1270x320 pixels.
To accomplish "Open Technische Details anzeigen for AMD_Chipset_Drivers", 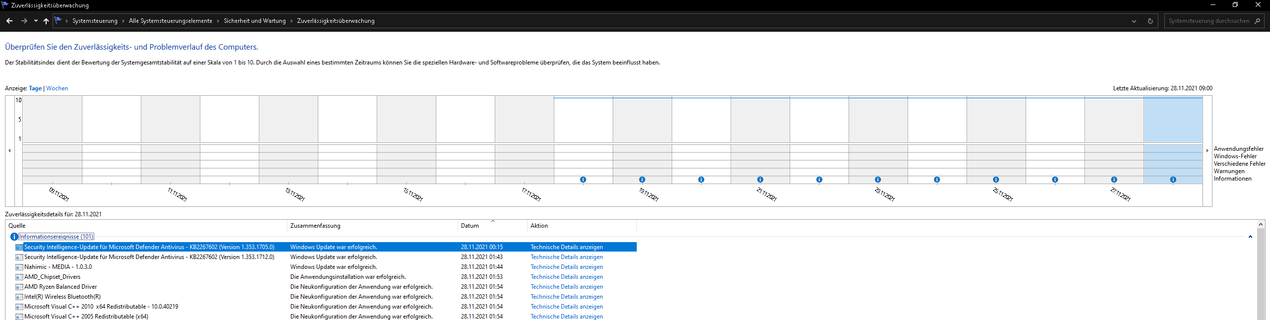I will click(567, 277).
